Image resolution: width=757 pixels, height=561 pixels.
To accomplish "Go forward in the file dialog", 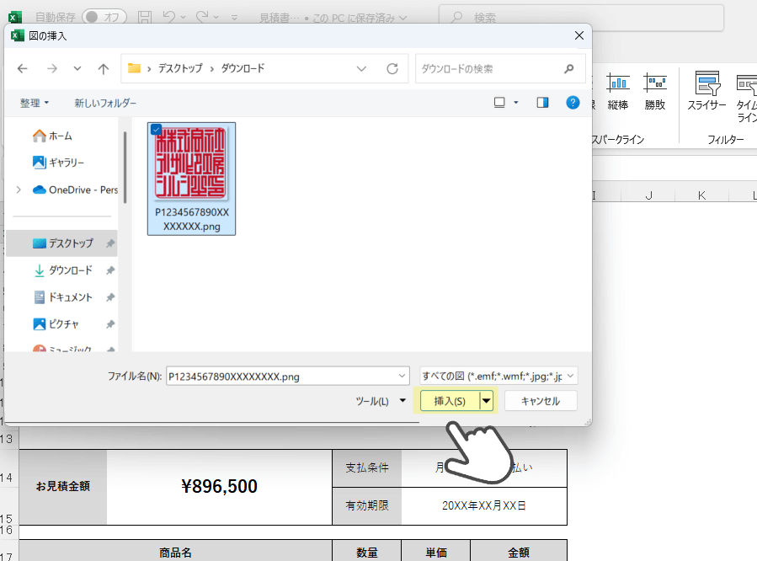I will [x=52, y=68].
